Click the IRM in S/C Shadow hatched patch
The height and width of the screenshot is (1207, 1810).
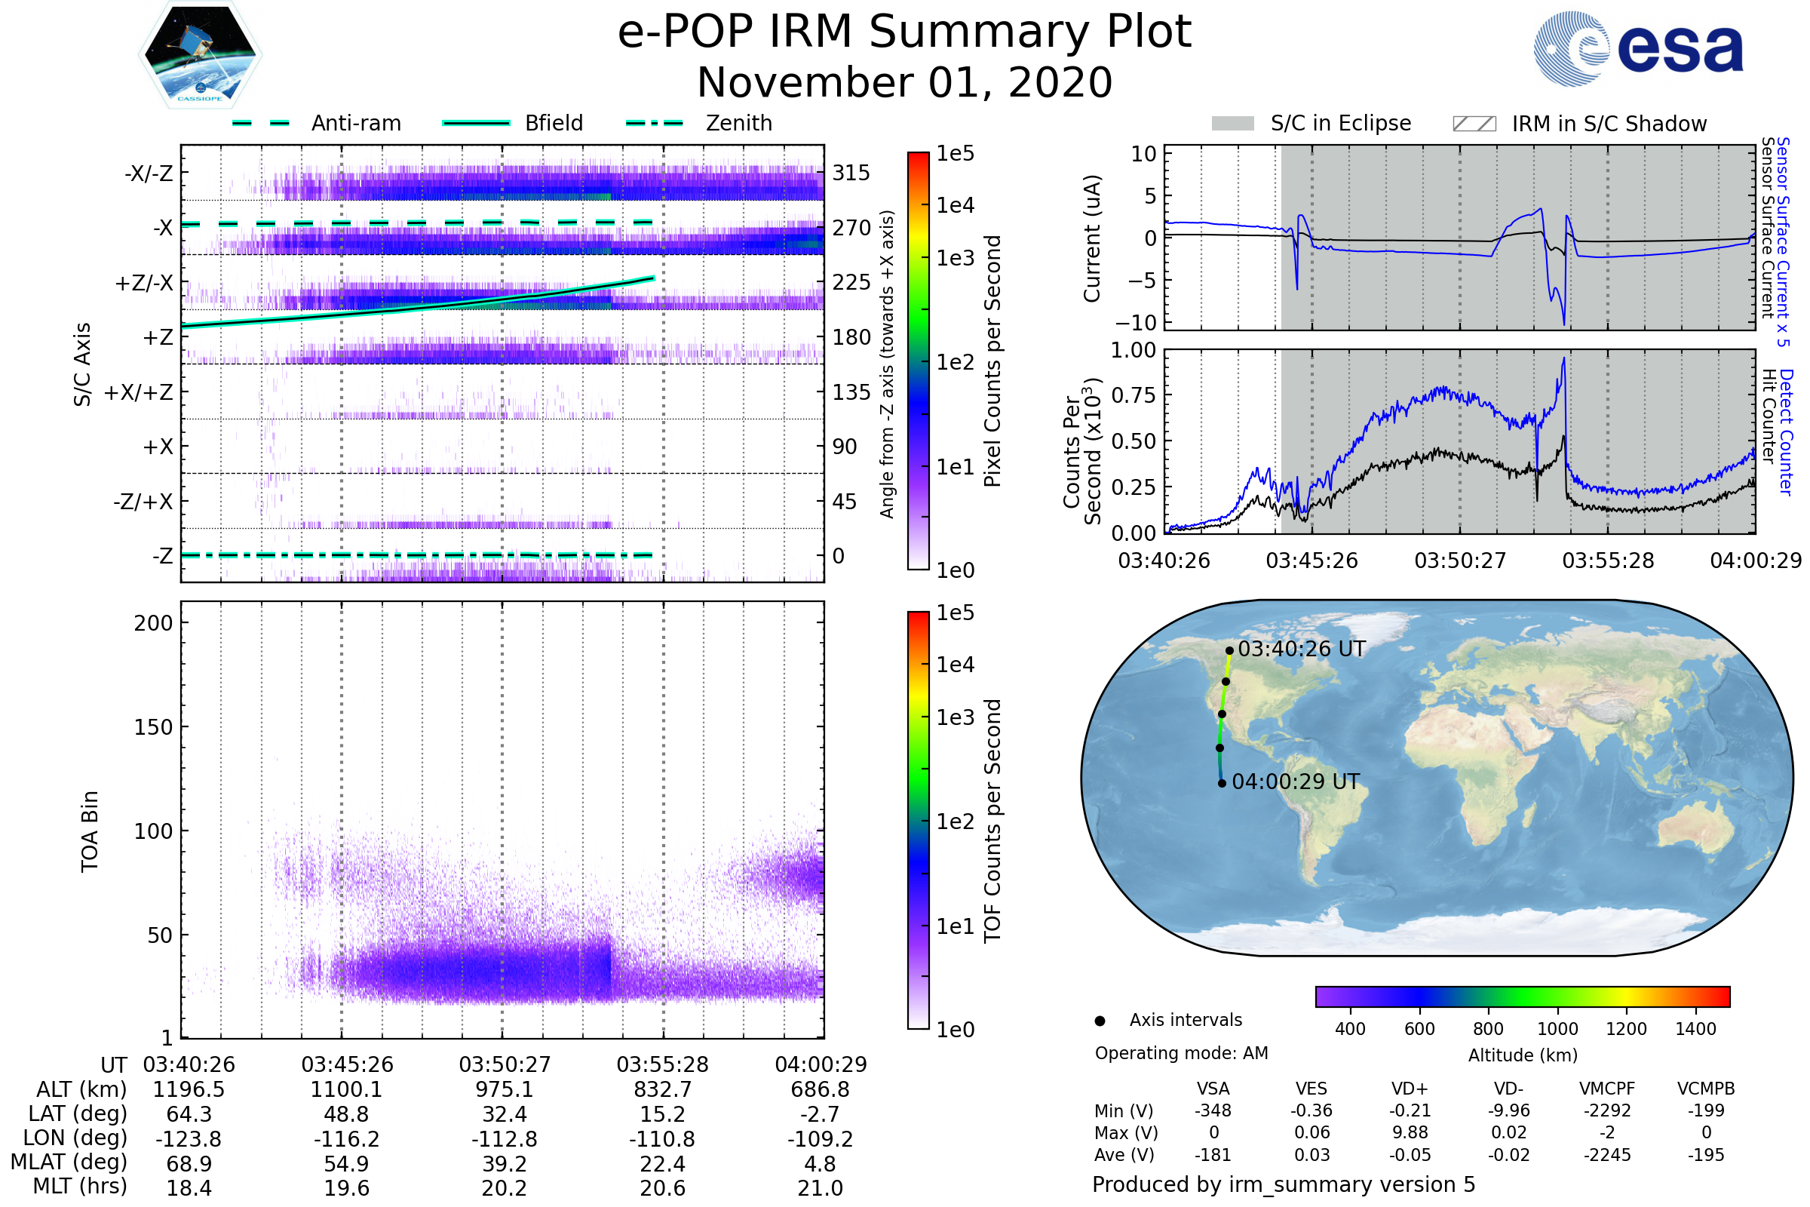coord(1474,124)
